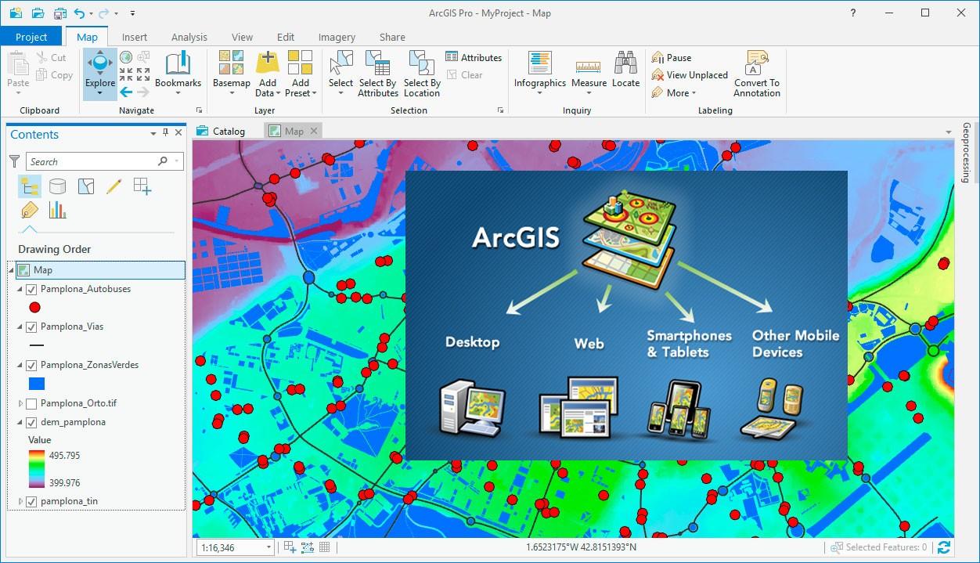This screenshot has height=563, width=980.
Task: Expand Pamplona_Orto.tif layer node
Action: click(21, 404)
